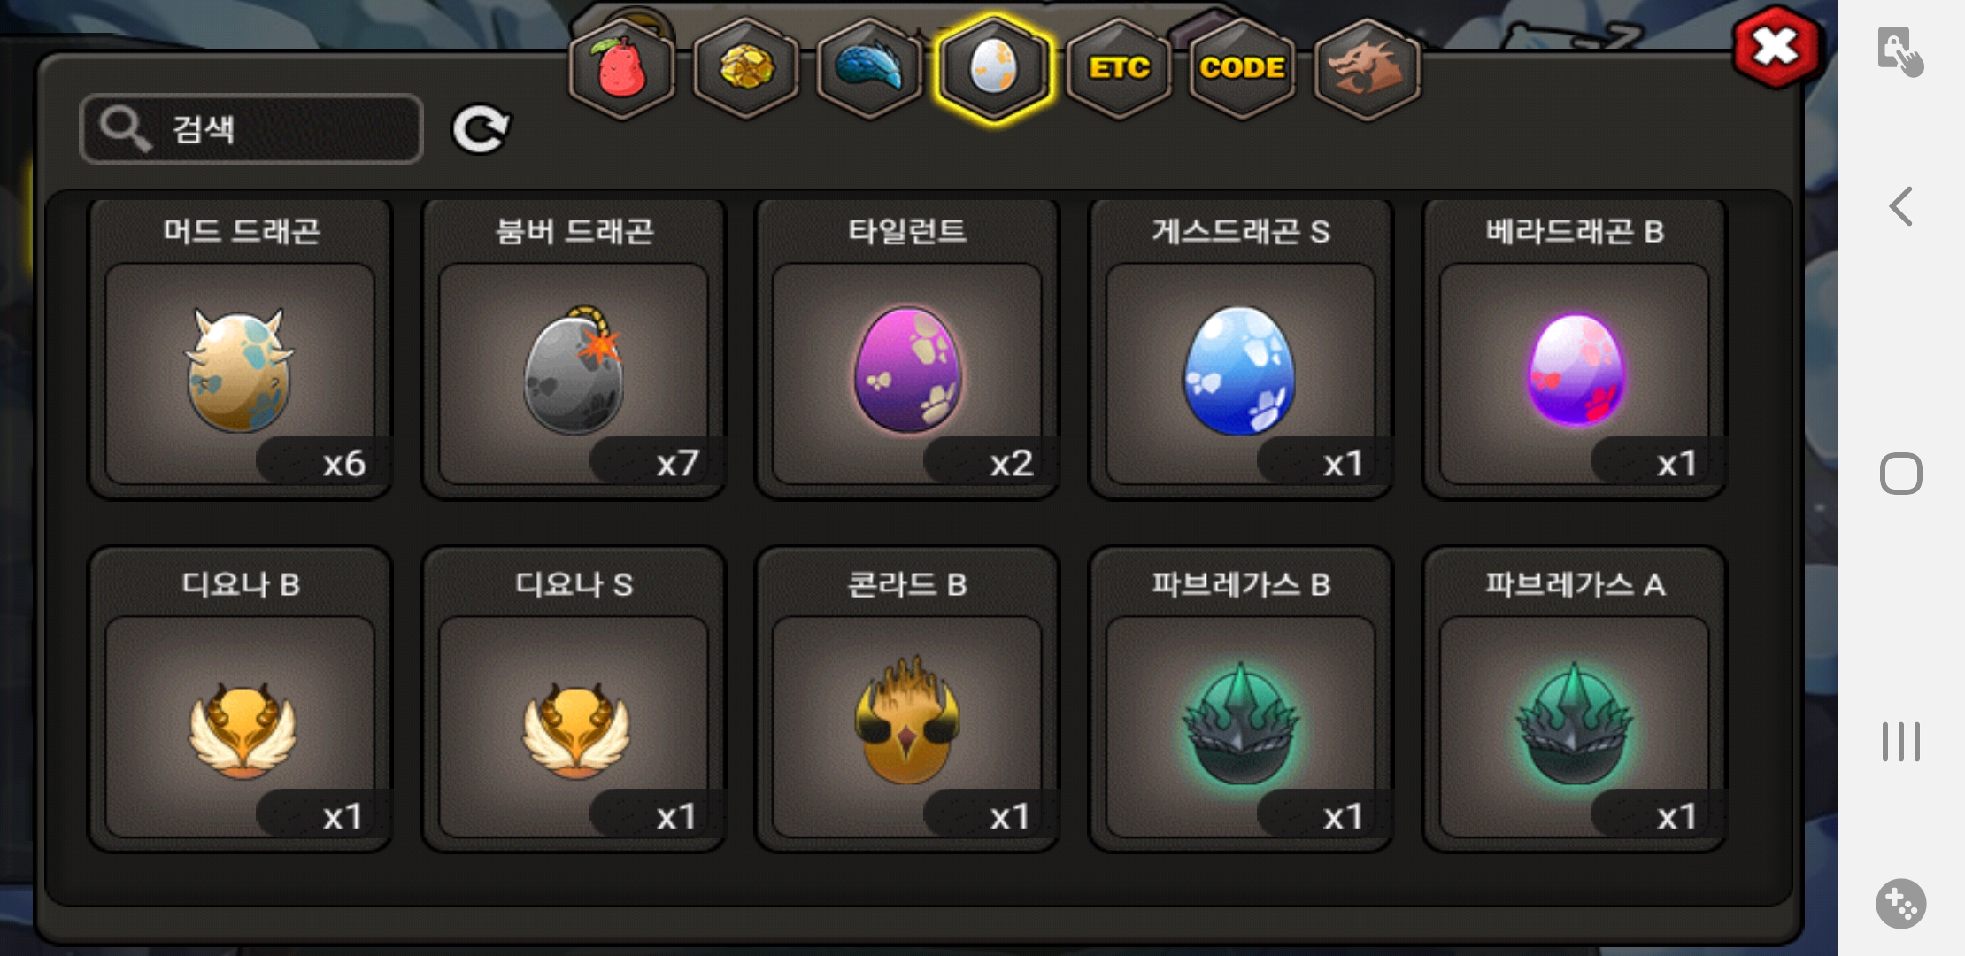Image resolution: width=1965 pixels, height=956 pixels.
Task: Close the inventory with red X button
Action: click(1776, 46)
